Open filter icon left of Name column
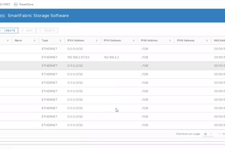Screen dimensions: 225x149 tap(8, 41)
